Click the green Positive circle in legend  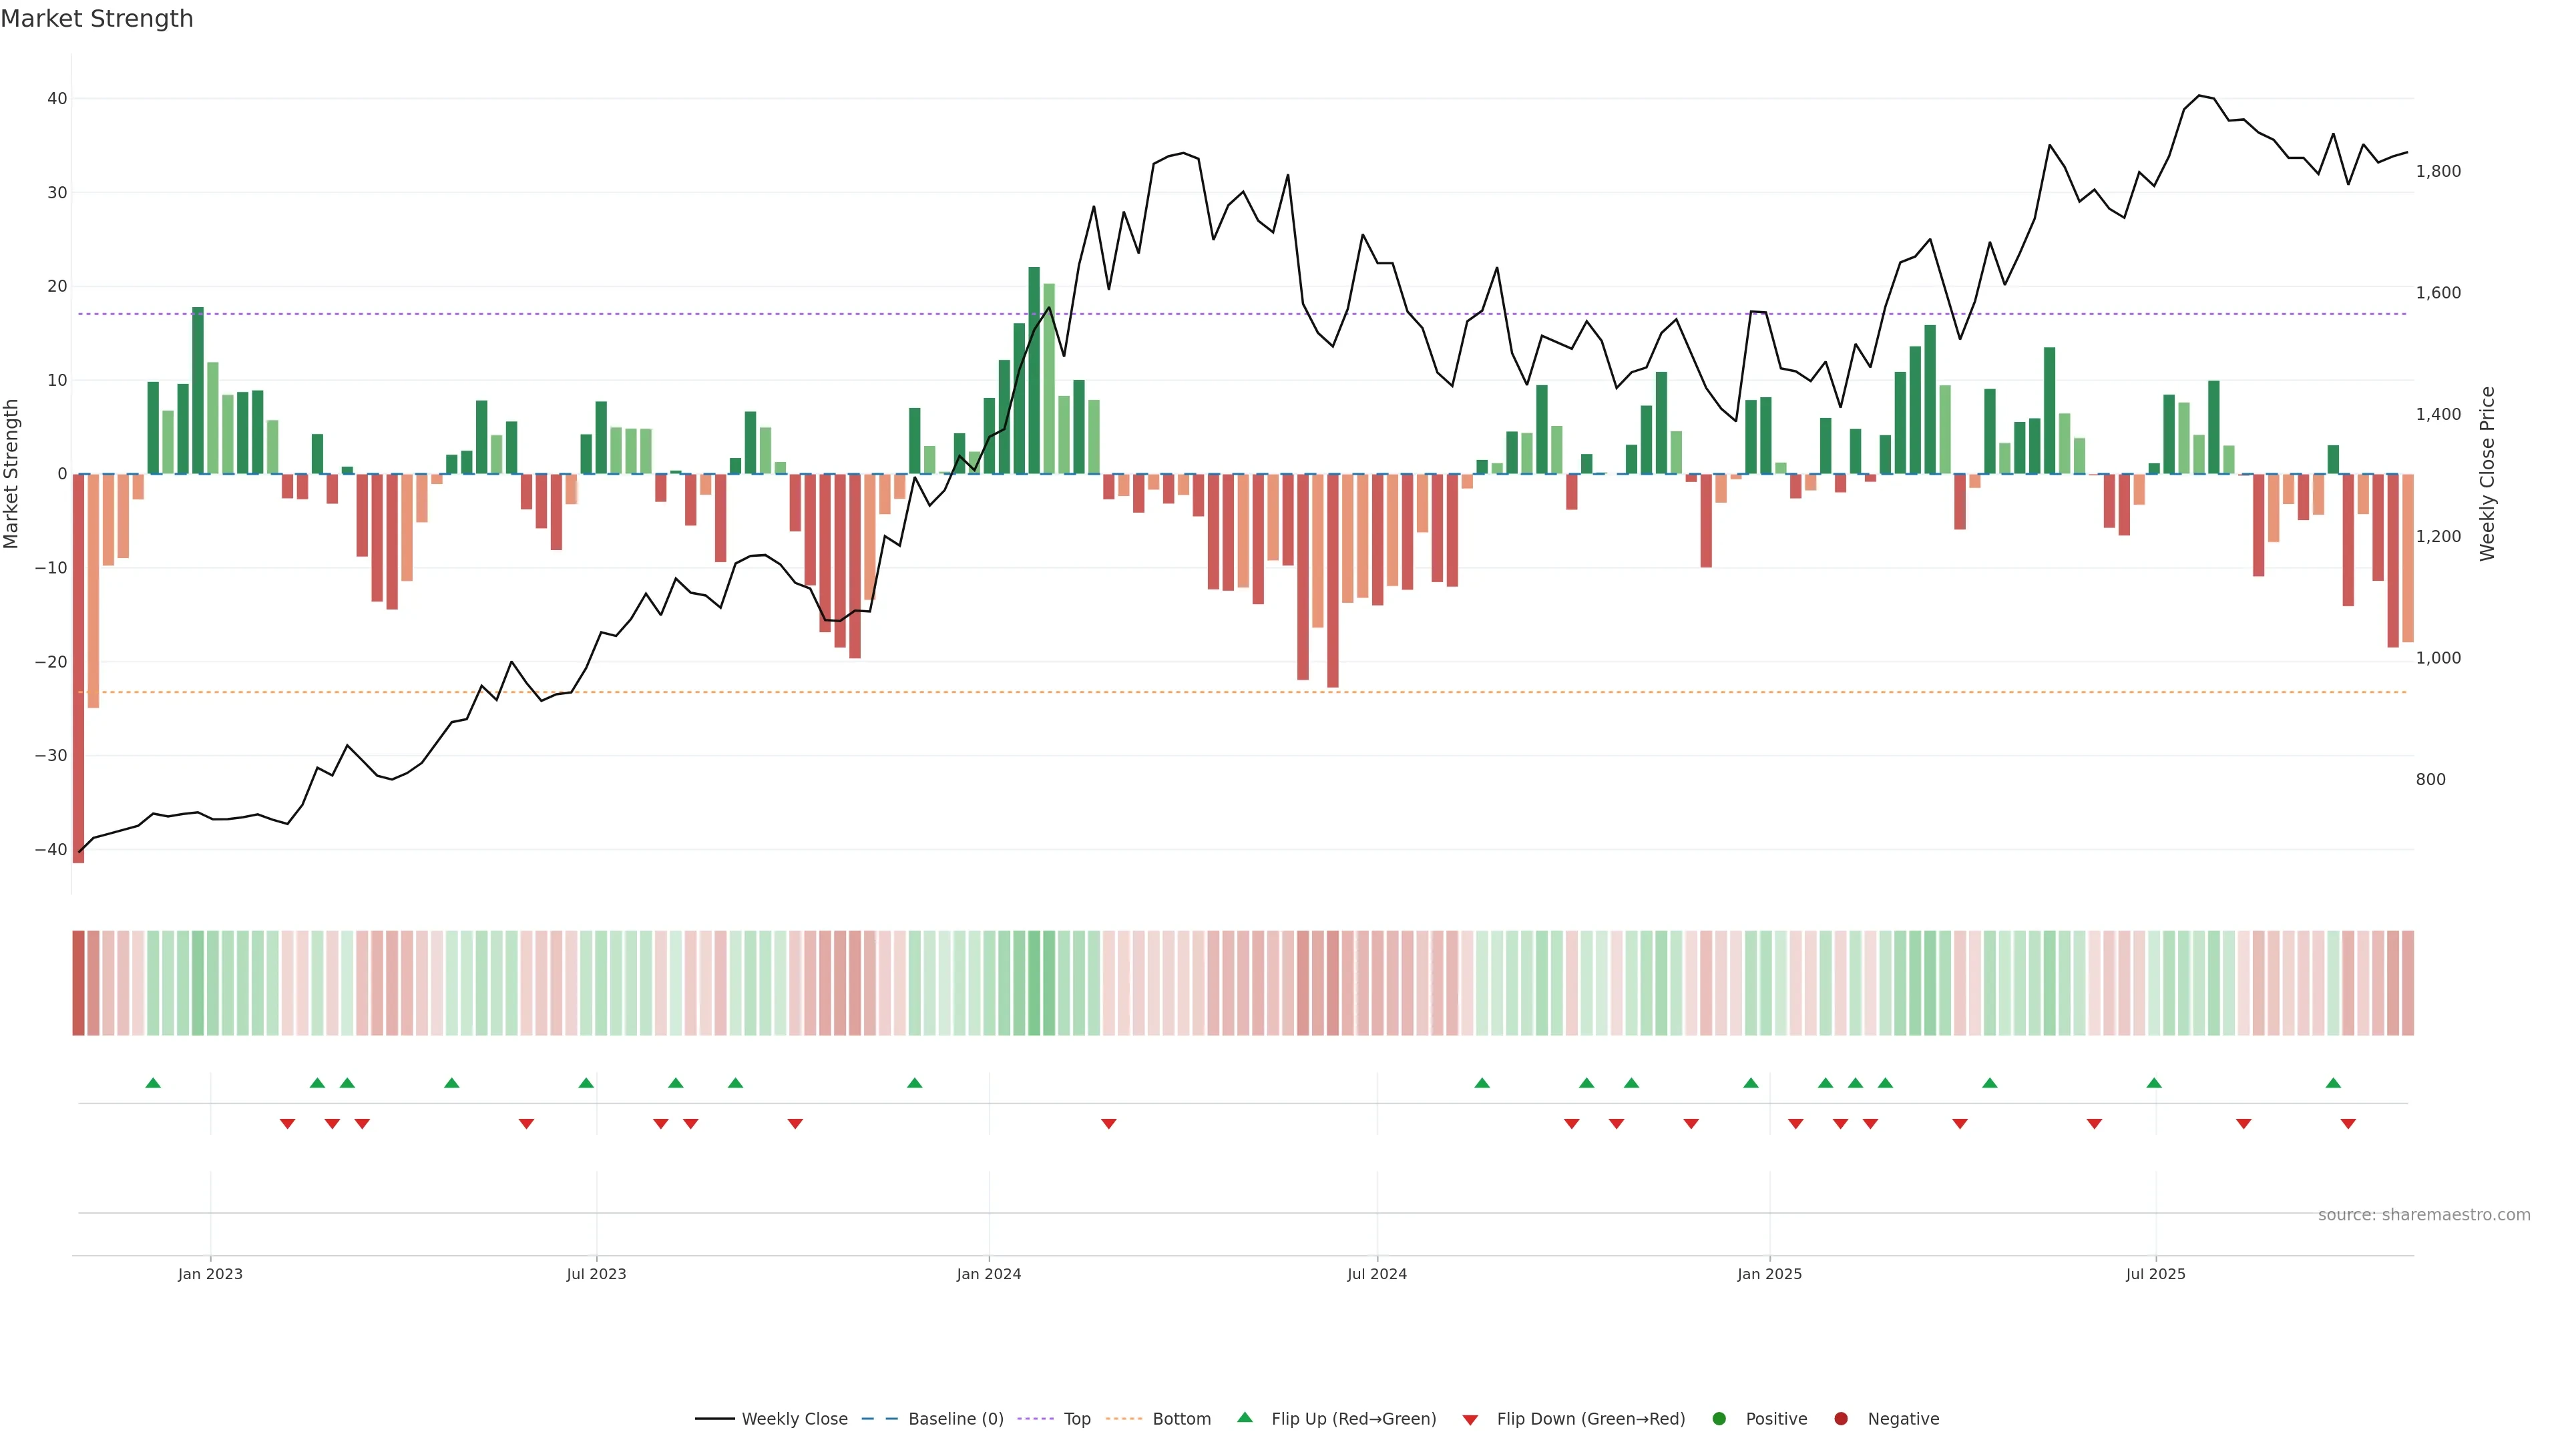click(x=1719, y=1419)
